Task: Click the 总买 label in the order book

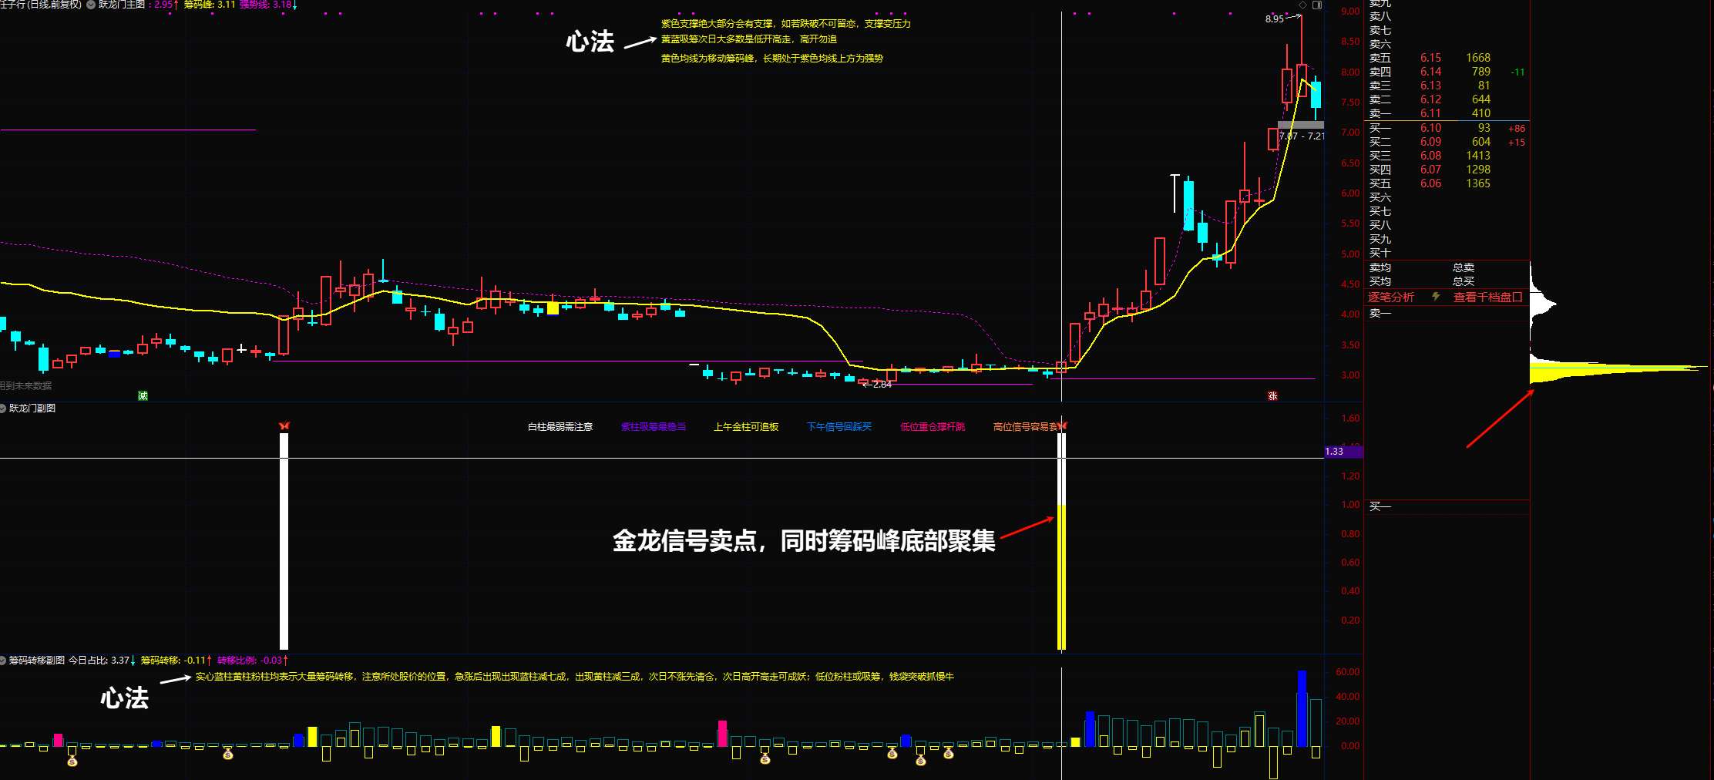Action: coord(1464,282)
